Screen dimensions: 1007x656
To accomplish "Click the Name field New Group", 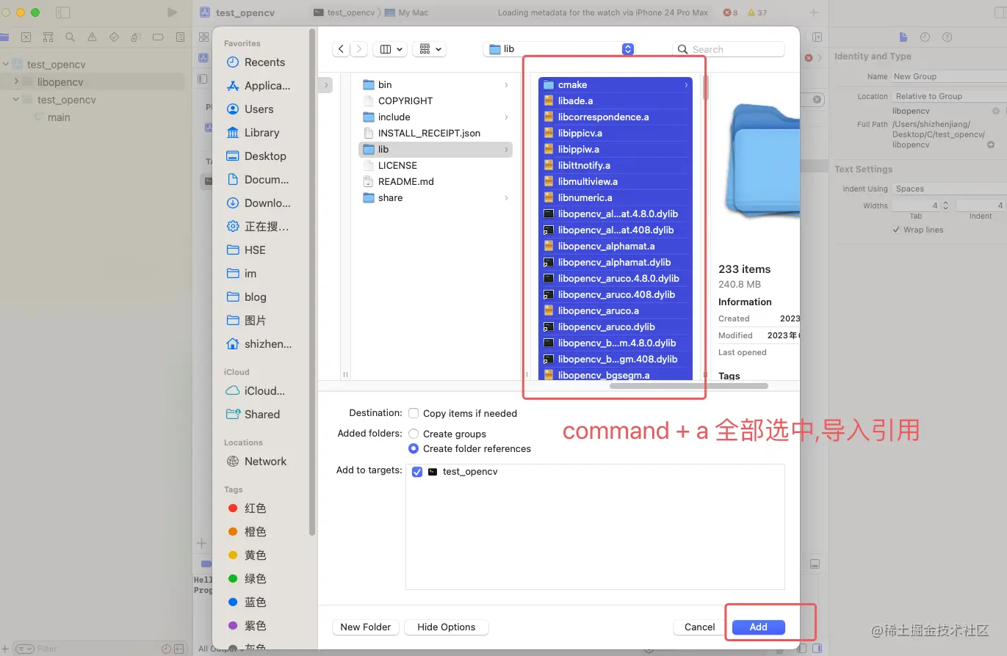I will (949, 76).
